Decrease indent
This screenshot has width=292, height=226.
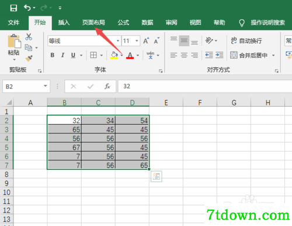click(x=209, y=55)
